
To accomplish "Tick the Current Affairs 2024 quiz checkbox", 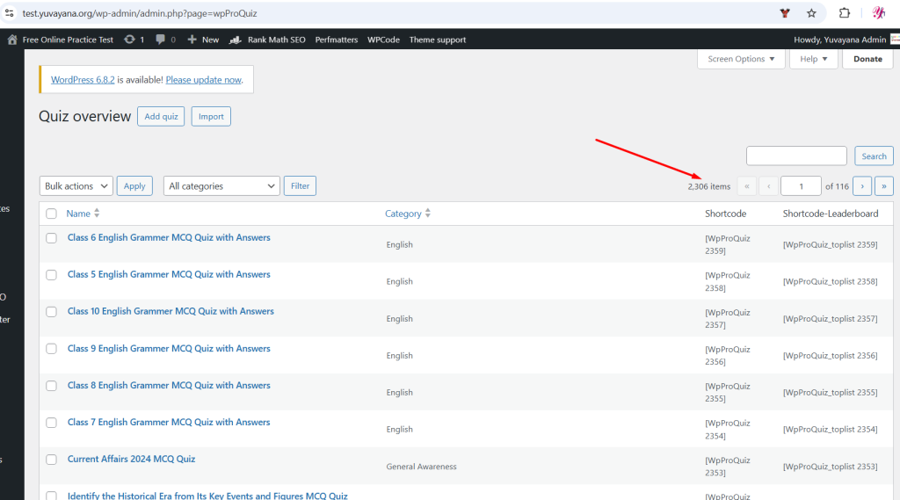I will coord(51,460).
